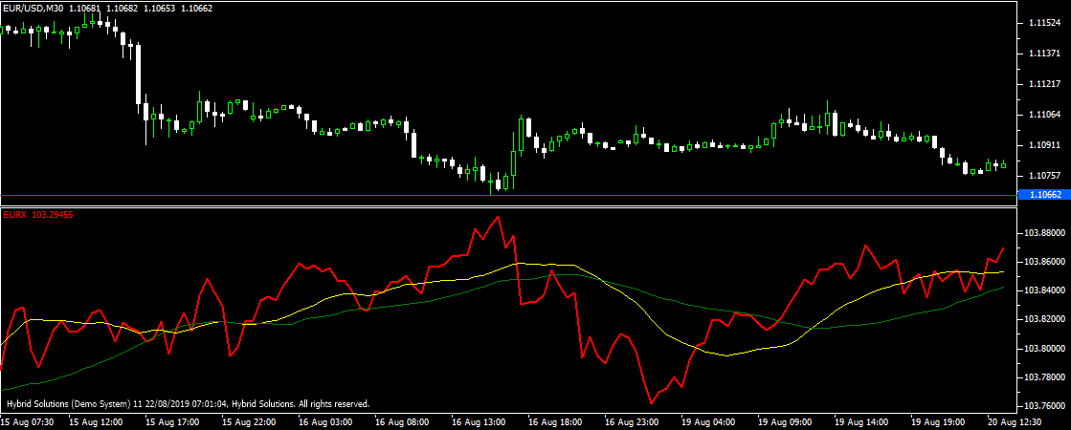This screenshot has height=430, width=1071.
Task: Click the 16 Aug 08:00 time label
Action: [404, 422]
